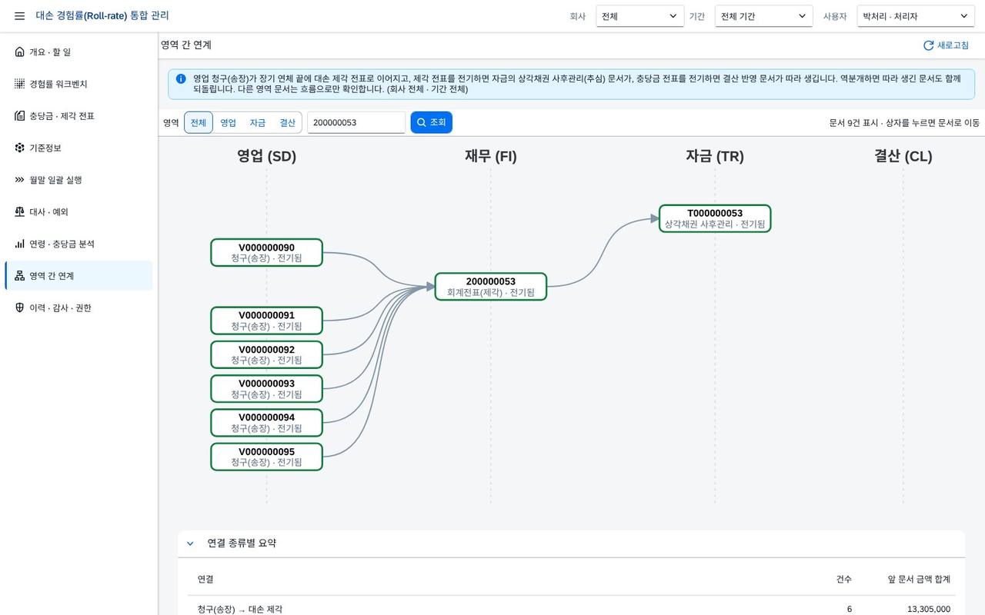Screen dimensions: 985x615
Task: Open 연령 · 충당금 분석 in the sidebar
Action: click(x=78, y=244)
